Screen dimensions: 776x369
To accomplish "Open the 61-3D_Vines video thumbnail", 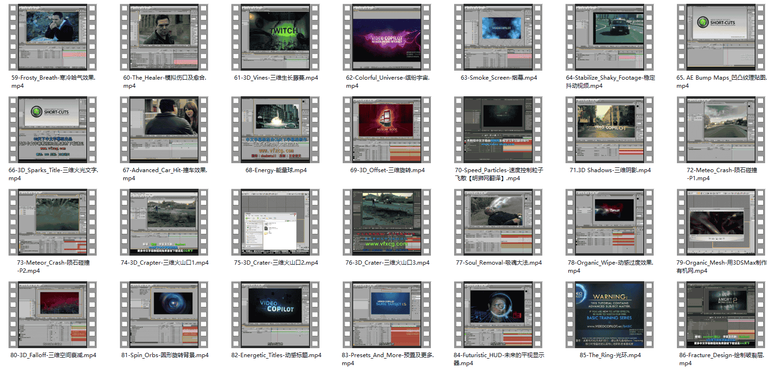I will pos(275,37).
